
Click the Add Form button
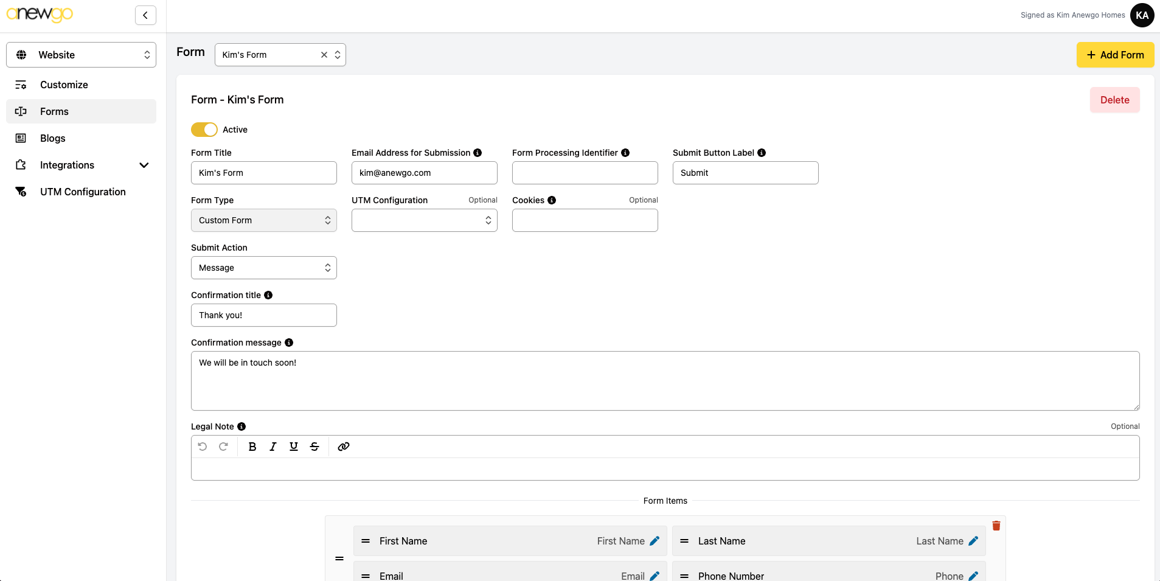(x=1115, y=55)
